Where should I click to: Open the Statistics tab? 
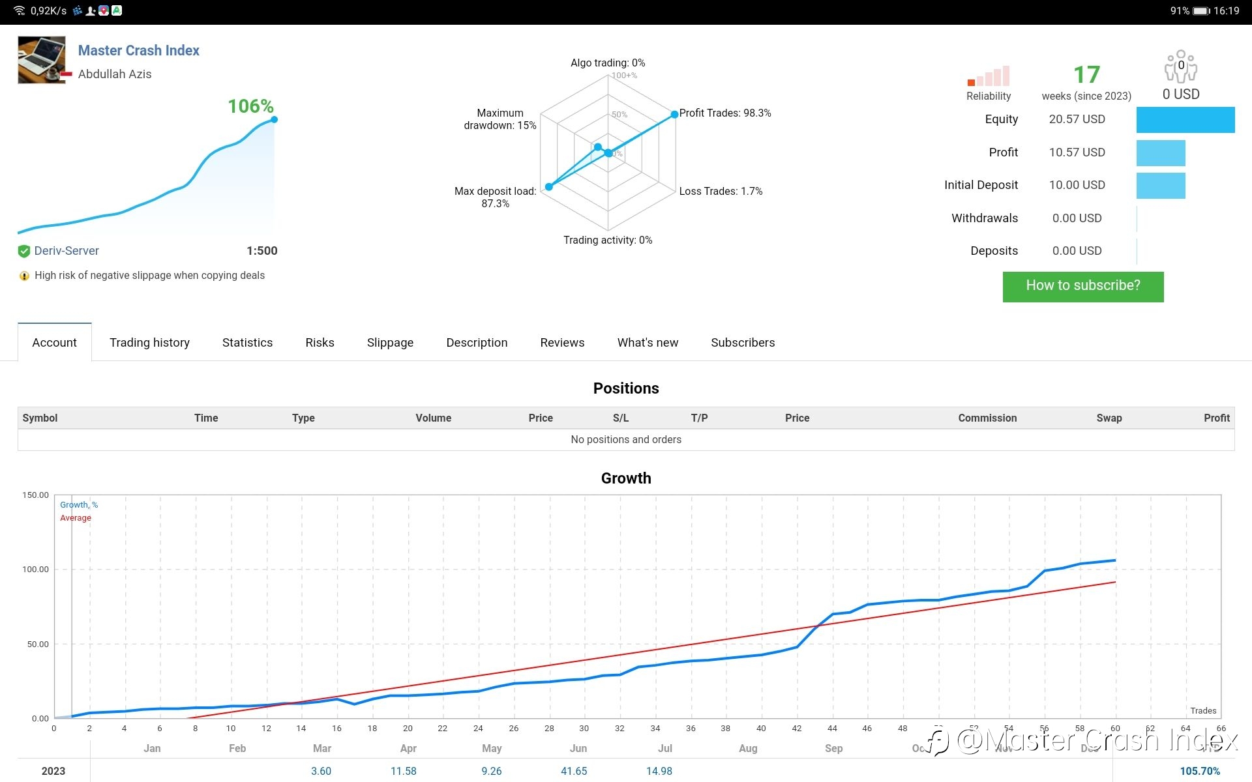(247, 342)
